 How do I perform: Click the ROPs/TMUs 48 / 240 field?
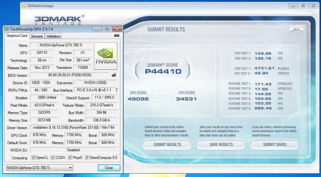point(41,90)
